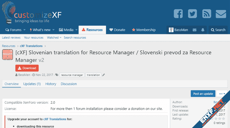Viewport: 230px width, 128px height.
Task: Click the resource thumbnail icon image
Action: click(8, 55)
